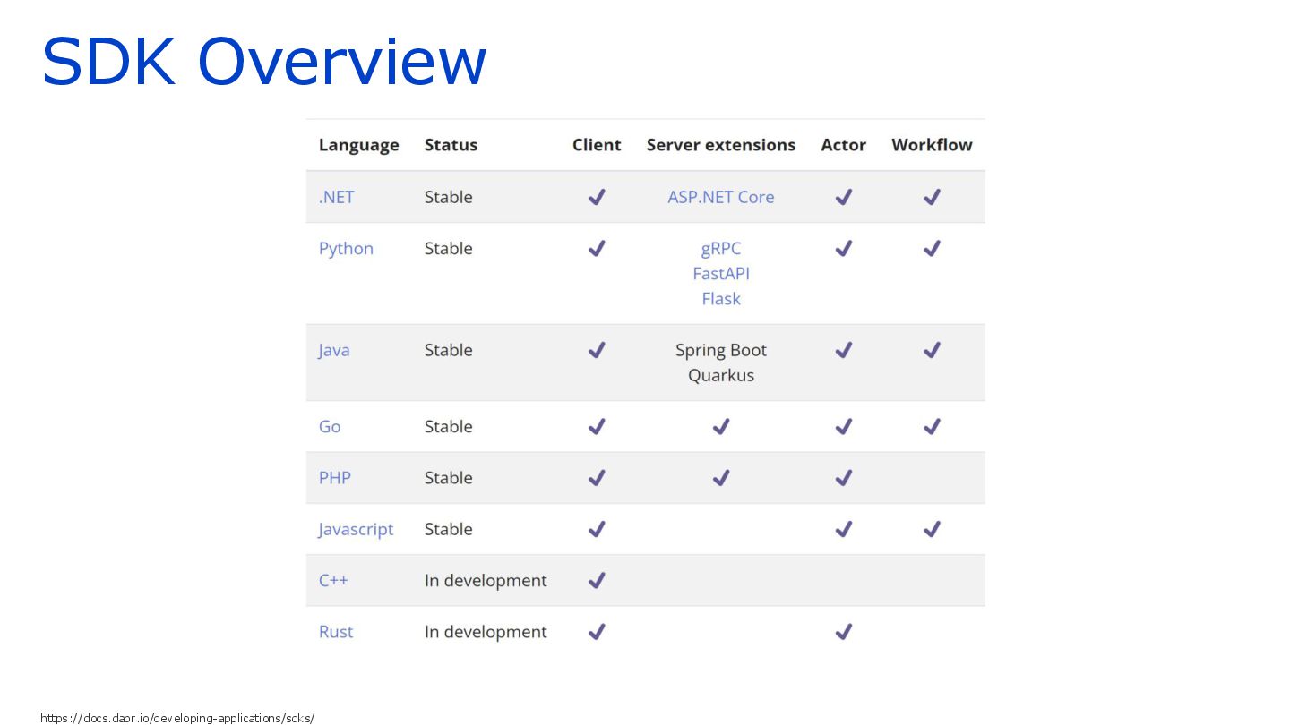Viewport: 1290px width, 725px height.
Task: Click the SDK Overview slide title
Action: coord(264,61)
